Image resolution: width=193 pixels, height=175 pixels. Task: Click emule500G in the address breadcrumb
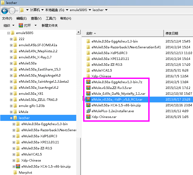[x=78, y=10]
